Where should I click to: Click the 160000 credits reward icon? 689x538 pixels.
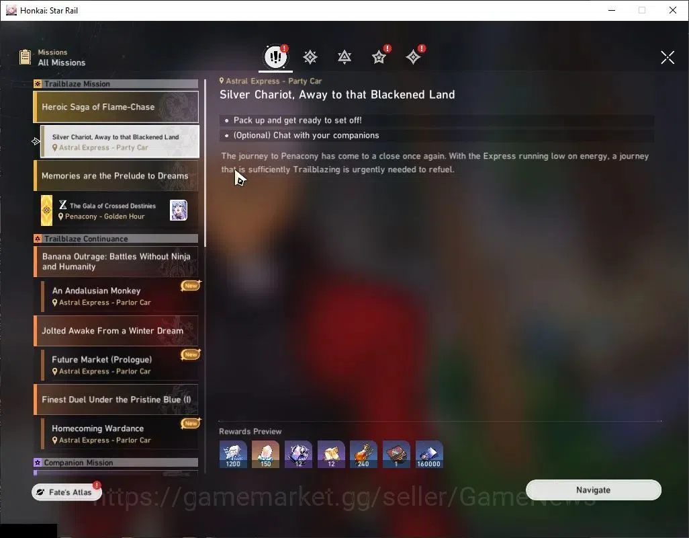click(429, 455)
